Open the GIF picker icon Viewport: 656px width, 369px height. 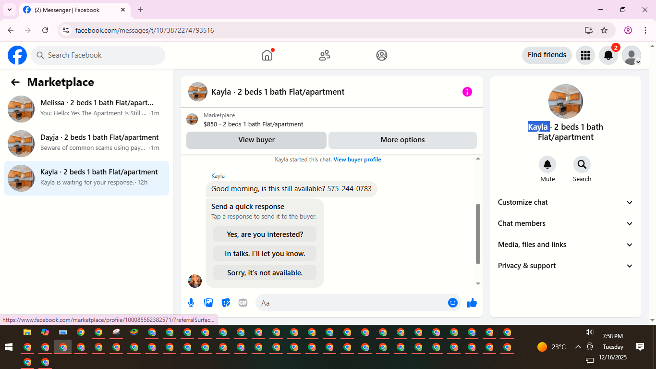coord(243,303)
